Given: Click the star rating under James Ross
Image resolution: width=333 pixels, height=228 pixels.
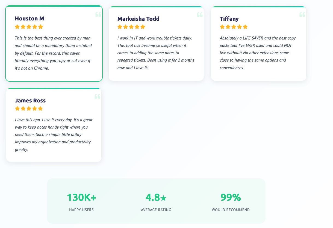Looking at the screenshot, I should tap(29, 108).
